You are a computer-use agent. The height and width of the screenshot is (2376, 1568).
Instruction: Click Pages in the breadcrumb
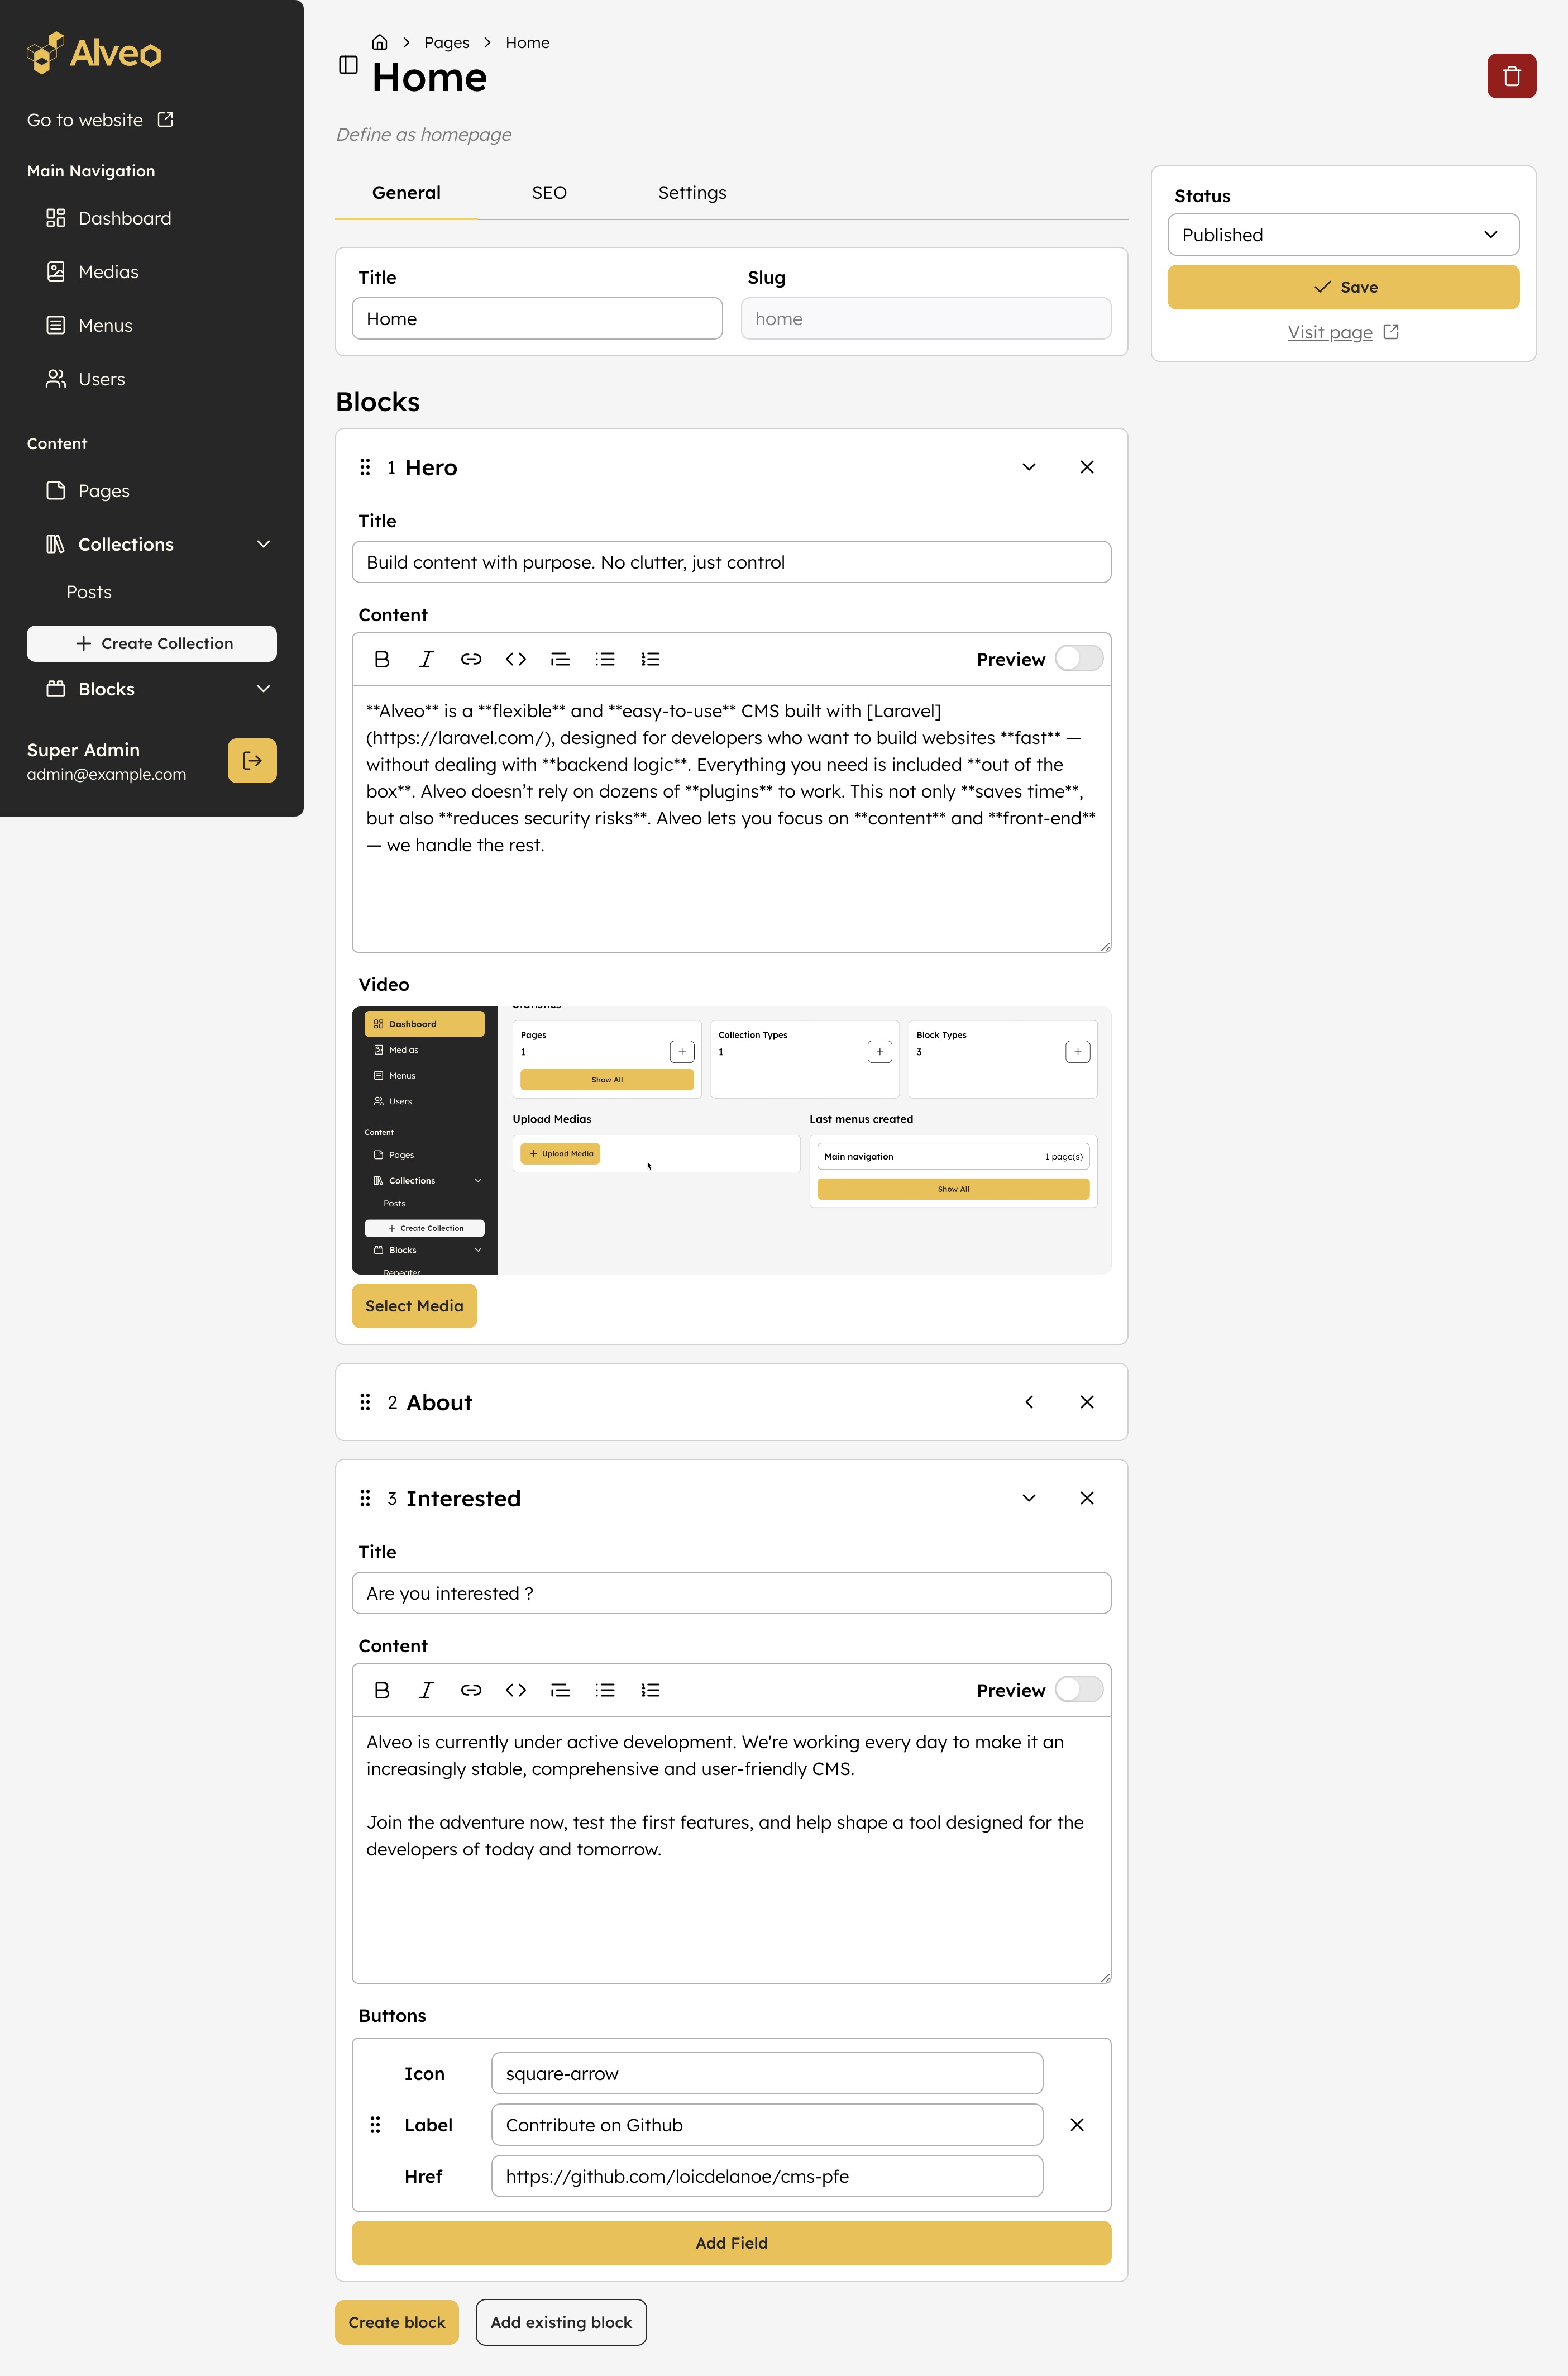pyautogui.click(x=447, y=42)
